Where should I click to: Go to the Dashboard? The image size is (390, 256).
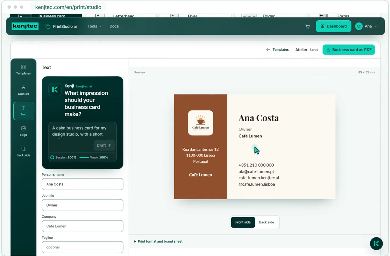[x=334, y=26]
